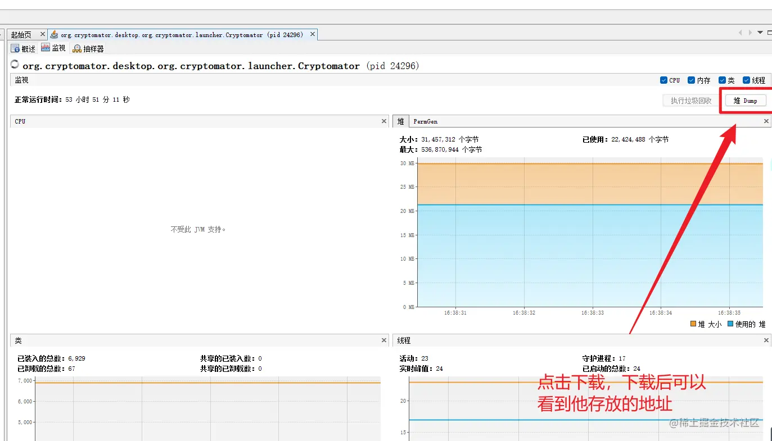This screenshot has width=772, height=441.
Task: Uncheck the CPU checkbox
Action: [x=664, y=80]
